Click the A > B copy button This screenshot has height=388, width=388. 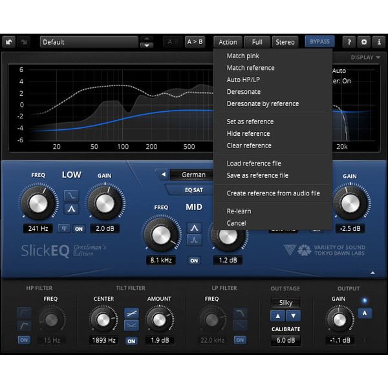coord(195,42)
